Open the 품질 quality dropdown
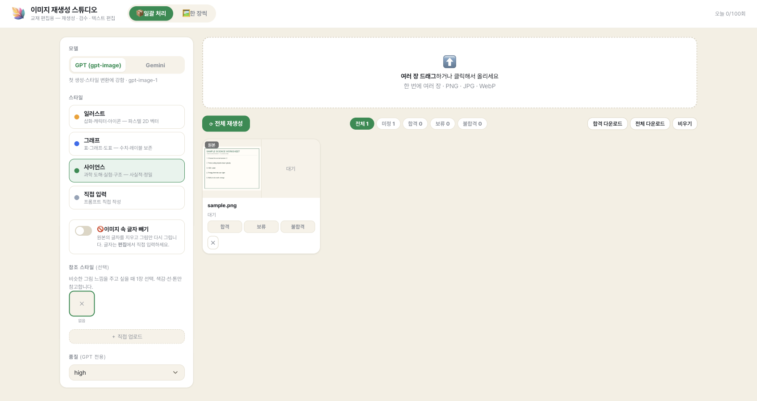757x401 pixels. (x=127, y=372)
